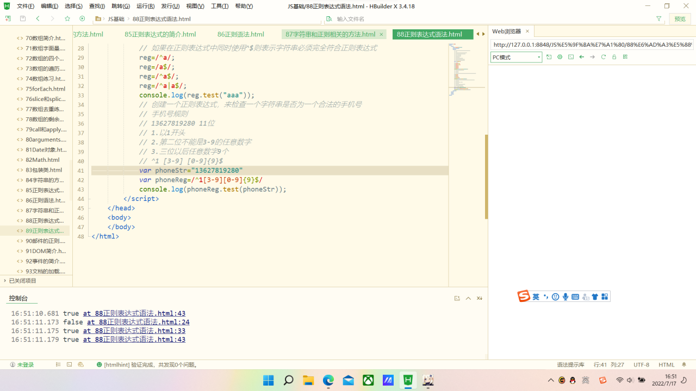The image size is (696, 391).
Task: Click the status bar terminal icon
Action: (x=69, y=365)
